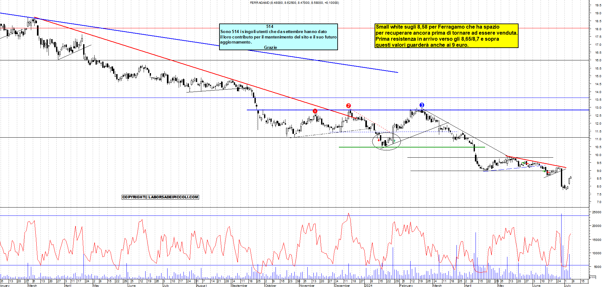602x287 pixels.
Task: Click the 2024 year label on time axis
Action: click(368, 285)
